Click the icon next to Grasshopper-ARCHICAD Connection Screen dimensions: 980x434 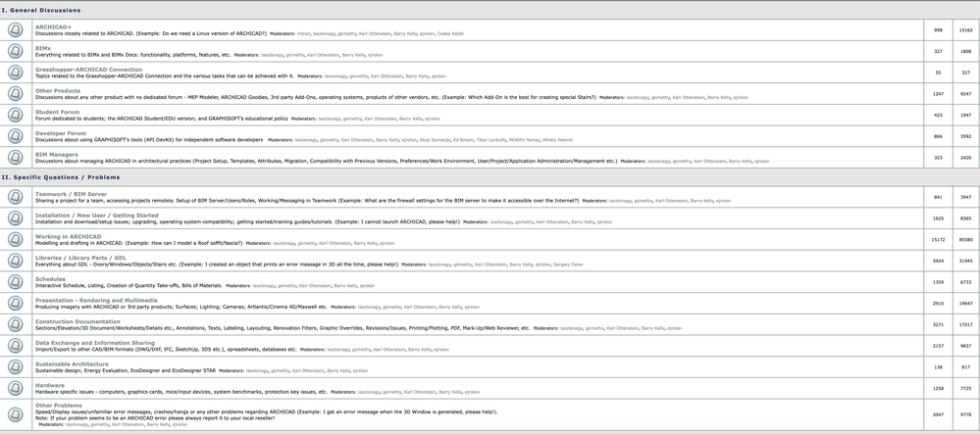tap(15, 72)
